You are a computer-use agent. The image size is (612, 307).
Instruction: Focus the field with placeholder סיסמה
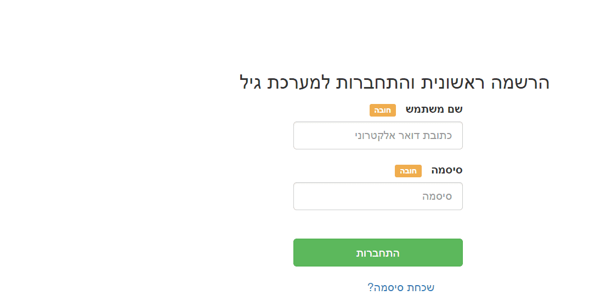pyautogui.click(x=378, y=196)
